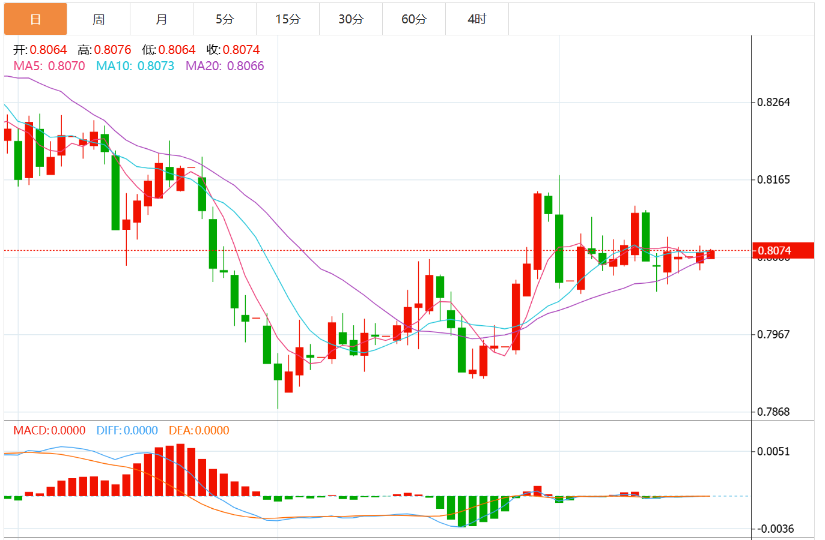Switch to the 周 weekly tab

tap(99, 19)
